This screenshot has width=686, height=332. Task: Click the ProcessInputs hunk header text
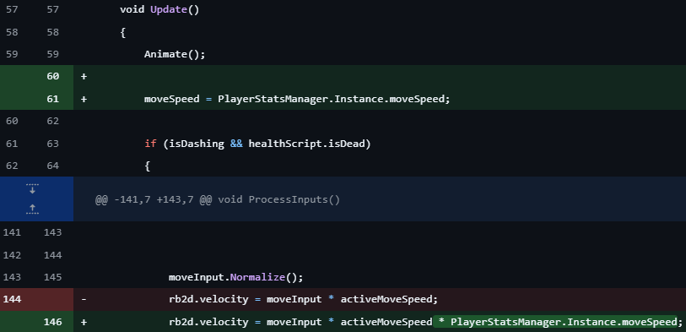tap(218, 199)
